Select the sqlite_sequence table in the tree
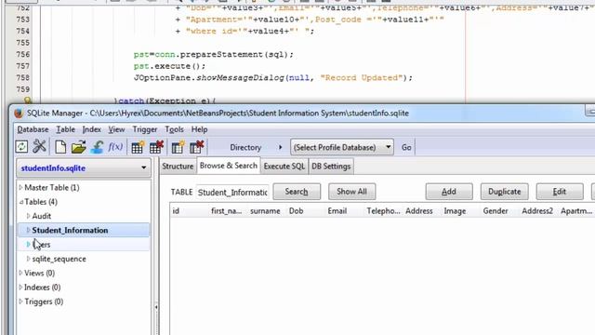 [59, 259]
